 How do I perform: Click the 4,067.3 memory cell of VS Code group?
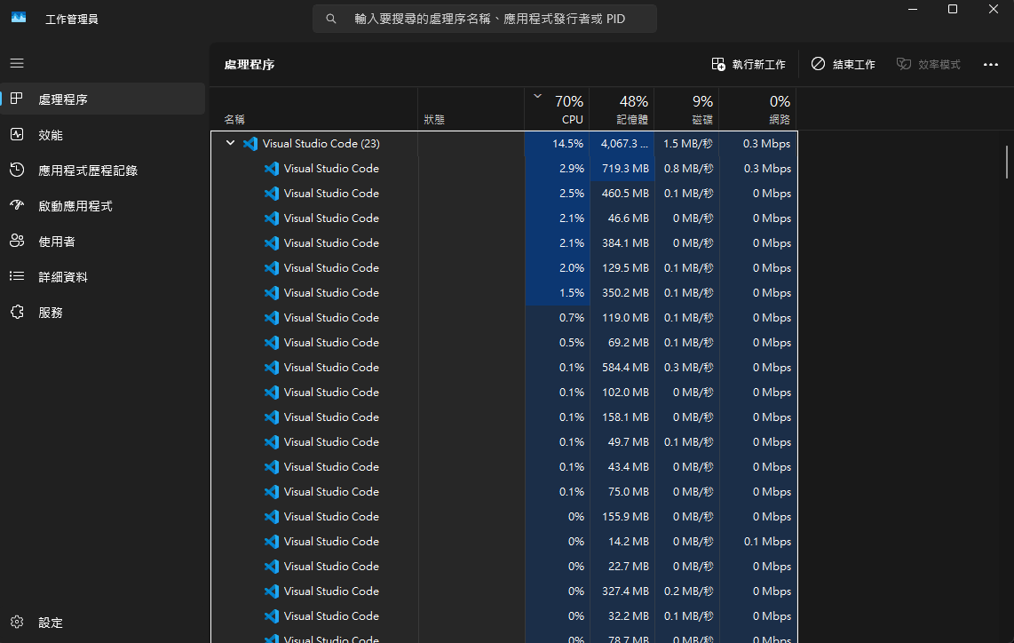(x=622, y=144)
